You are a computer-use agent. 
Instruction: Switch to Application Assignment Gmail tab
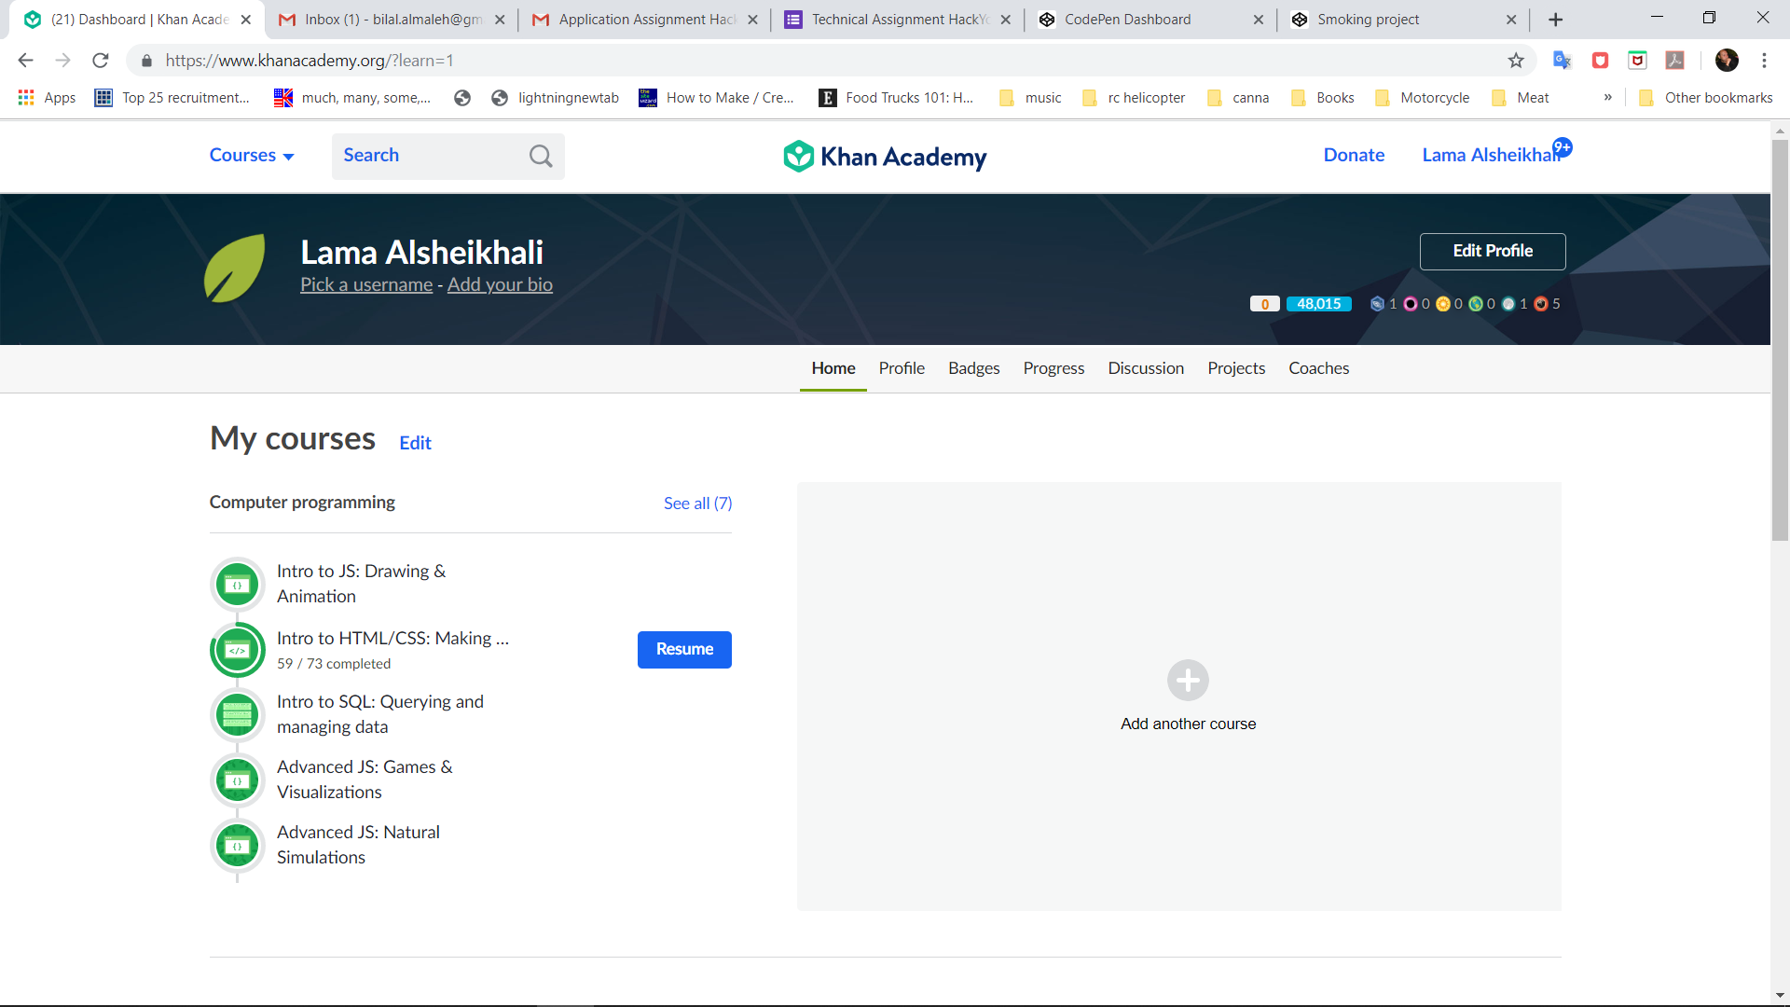[644, 20]
